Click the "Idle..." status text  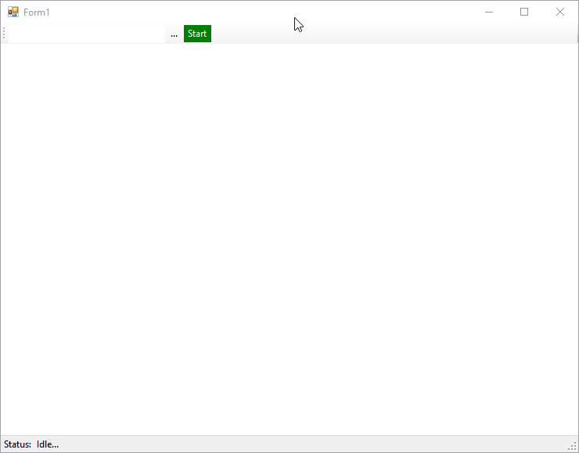coord(48,444)
